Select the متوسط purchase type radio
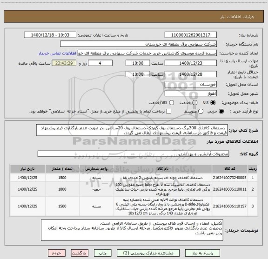This screenshot has height=259, width=268. point(201,112)
